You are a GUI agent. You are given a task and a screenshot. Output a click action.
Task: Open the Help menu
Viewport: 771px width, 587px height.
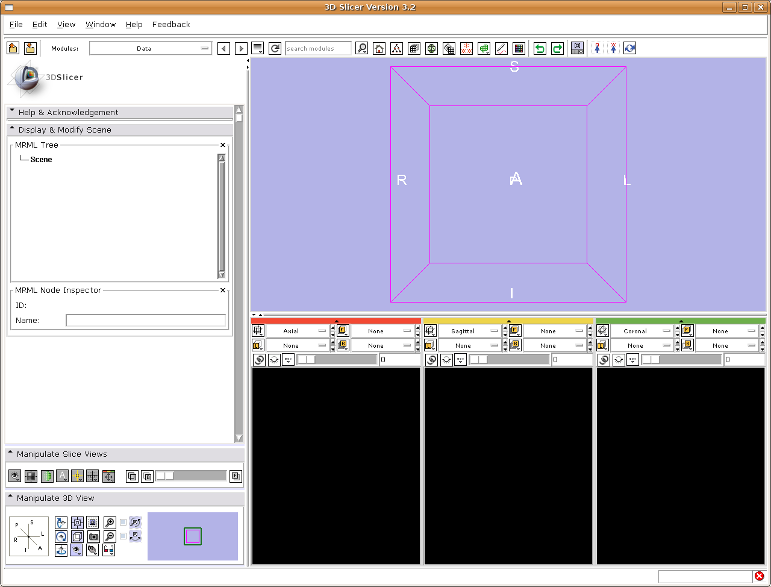click(x=134, y=24)
